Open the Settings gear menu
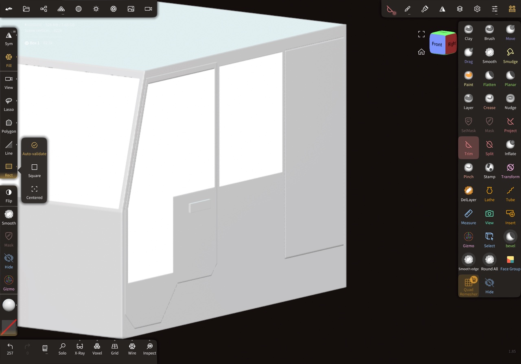This screenshot has height=364, width=521. [477, 9]
